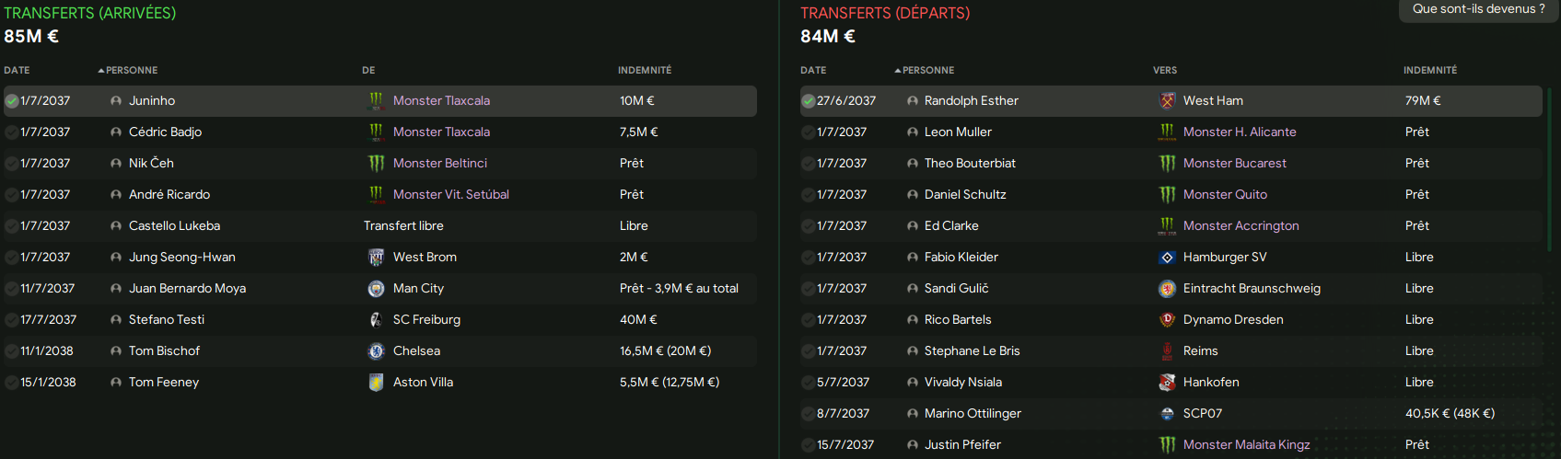The image size is (1561, 459).
Task: Select the row checkbox for Stefano Testi
Action: [12, 320]
